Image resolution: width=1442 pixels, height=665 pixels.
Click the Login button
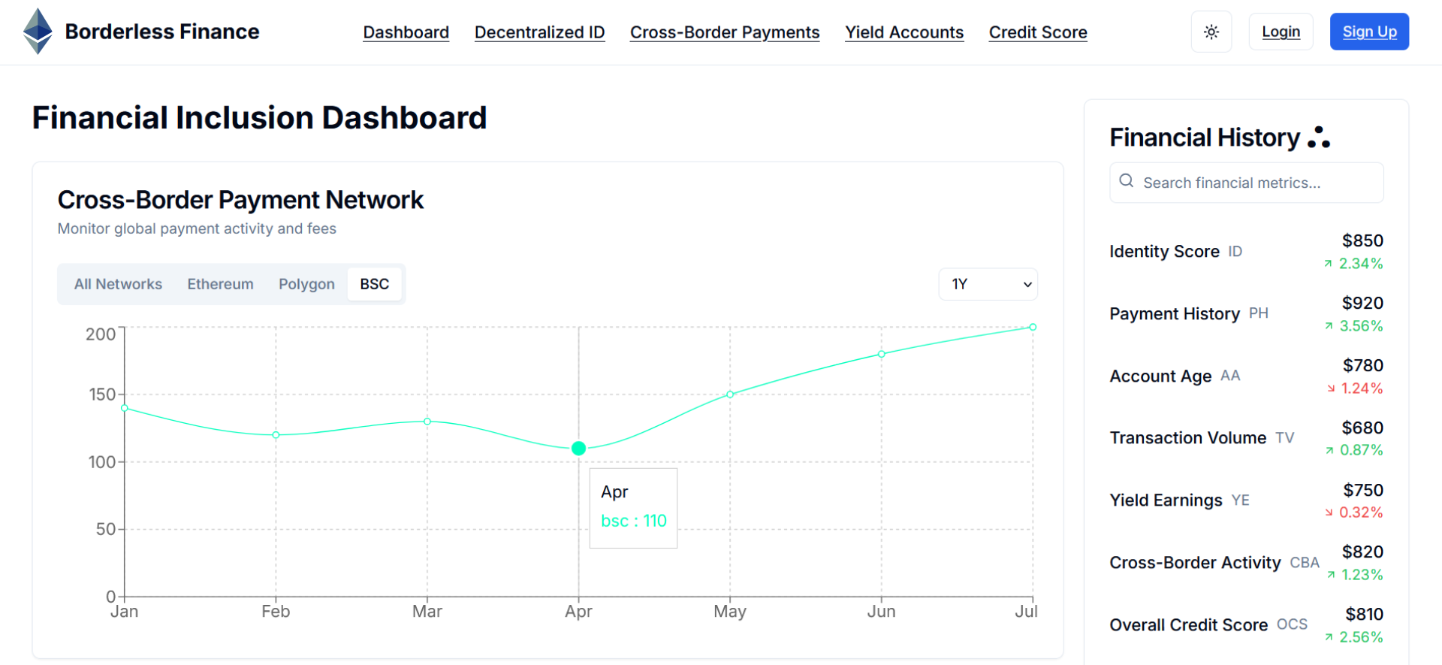(x=1281, y=32)
